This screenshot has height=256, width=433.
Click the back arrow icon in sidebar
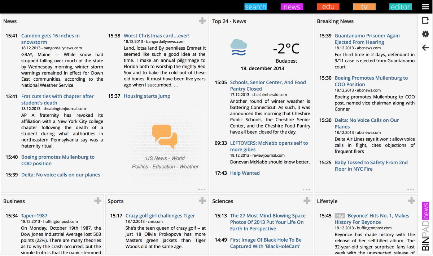pyautogui.click(x=425, y=48)
